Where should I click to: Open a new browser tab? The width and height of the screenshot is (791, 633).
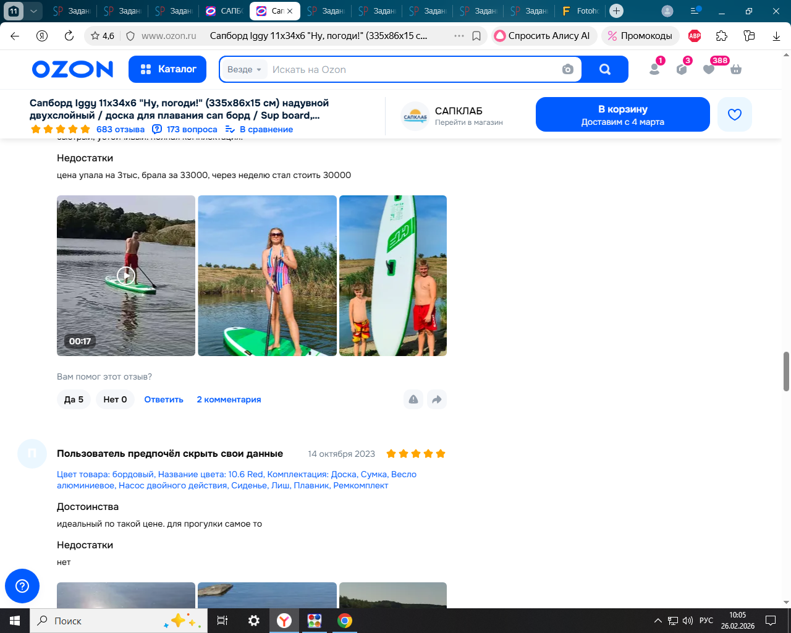point(616,11)
